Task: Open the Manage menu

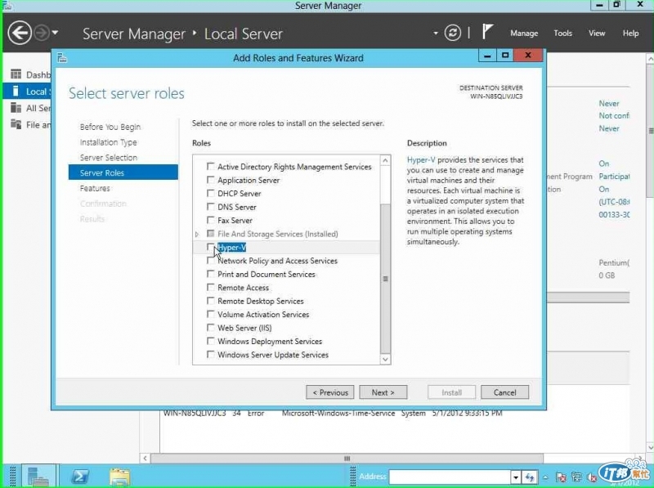Action: coord(524,33)
